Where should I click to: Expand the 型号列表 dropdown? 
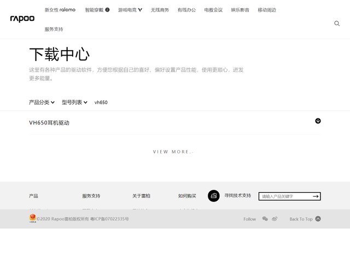[74, 102]
